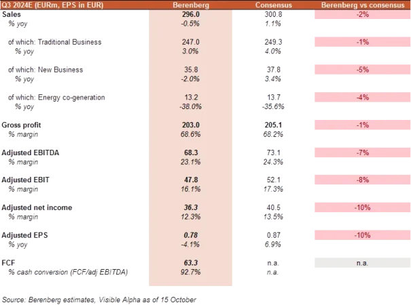The width and height of the screenshot is (411, 305).
Task: Click Berenberg Sales value 296.0
Action: tap(190, 16)
